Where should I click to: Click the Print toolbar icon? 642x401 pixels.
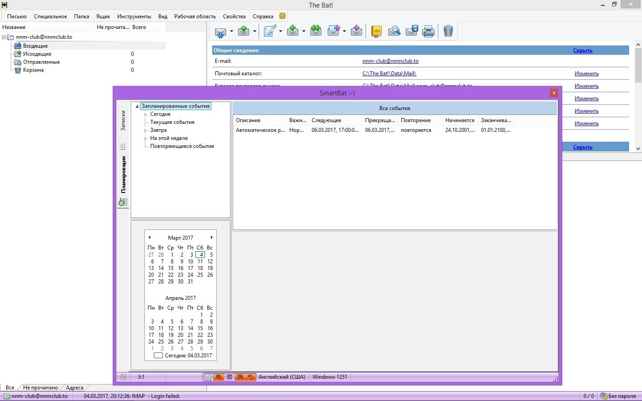(428, 31)
